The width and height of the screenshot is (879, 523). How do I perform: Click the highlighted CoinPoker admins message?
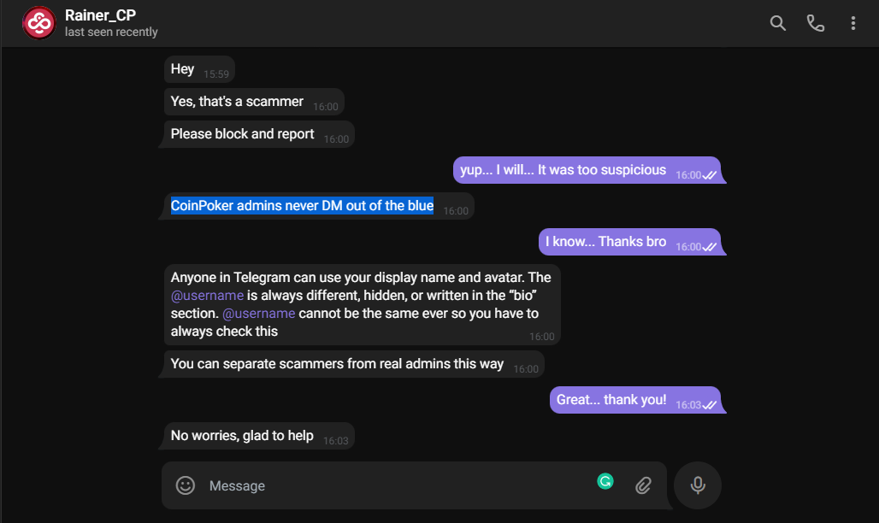click(x=302, y=206)
